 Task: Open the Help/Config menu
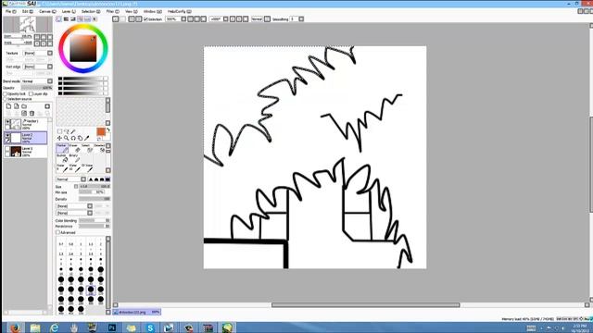click(179, 12)
